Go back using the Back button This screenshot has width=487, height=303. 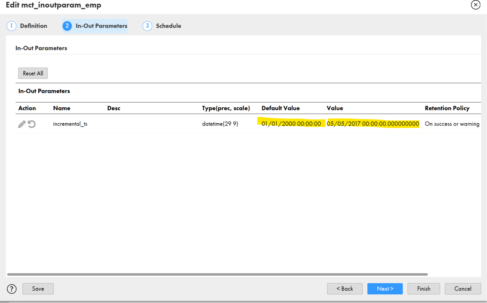click(x=345, y=289)
